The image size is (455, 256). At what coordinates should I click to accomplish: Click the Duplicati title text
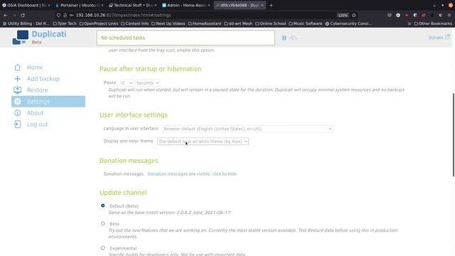click(x=49, y=34)
